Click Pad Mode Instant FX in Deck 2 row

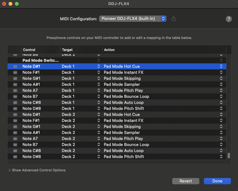pyautogui.click(x=123, y=120)
